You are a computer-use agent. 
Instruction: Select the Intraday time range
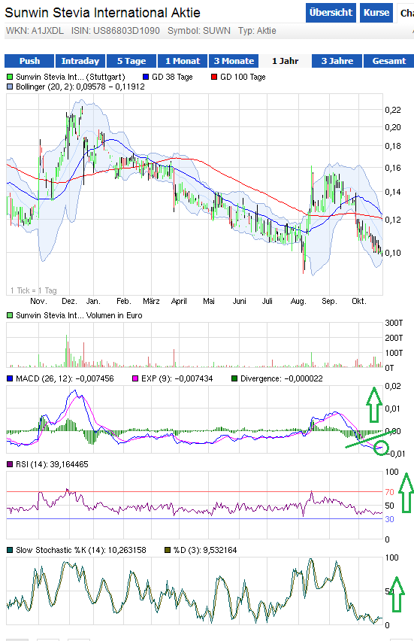click(80, 61)
